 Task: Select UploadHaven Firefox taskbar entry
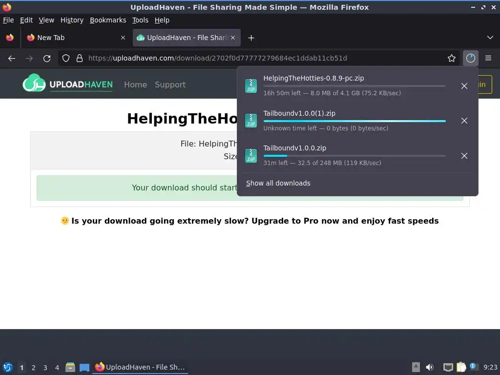tap(140, 367)
